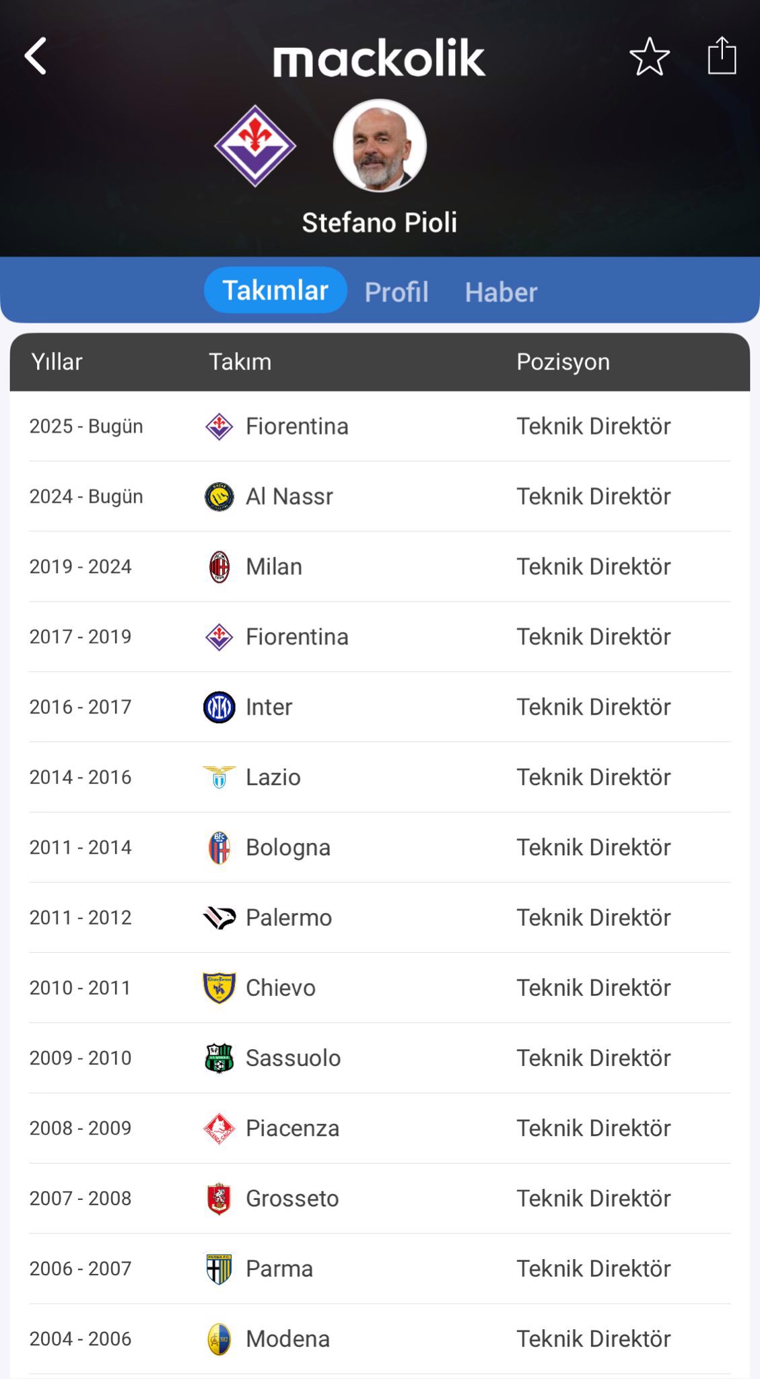Tap Stefano Pioli's profile photo

point(380,145)
